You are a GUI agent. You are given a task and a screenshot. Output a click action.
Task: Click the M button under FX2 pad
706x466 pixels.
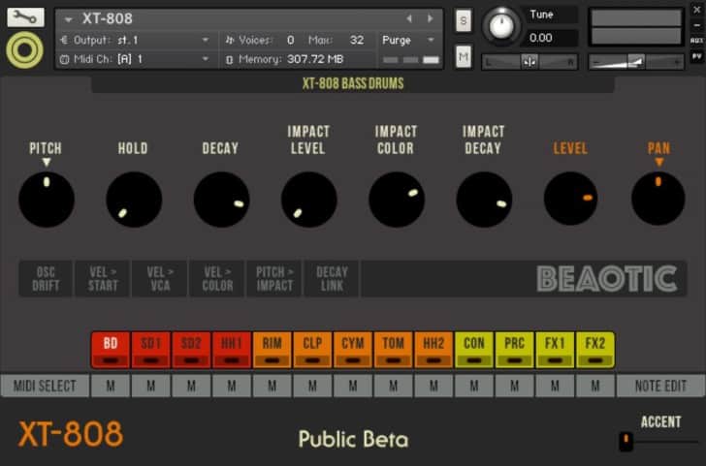595,386
